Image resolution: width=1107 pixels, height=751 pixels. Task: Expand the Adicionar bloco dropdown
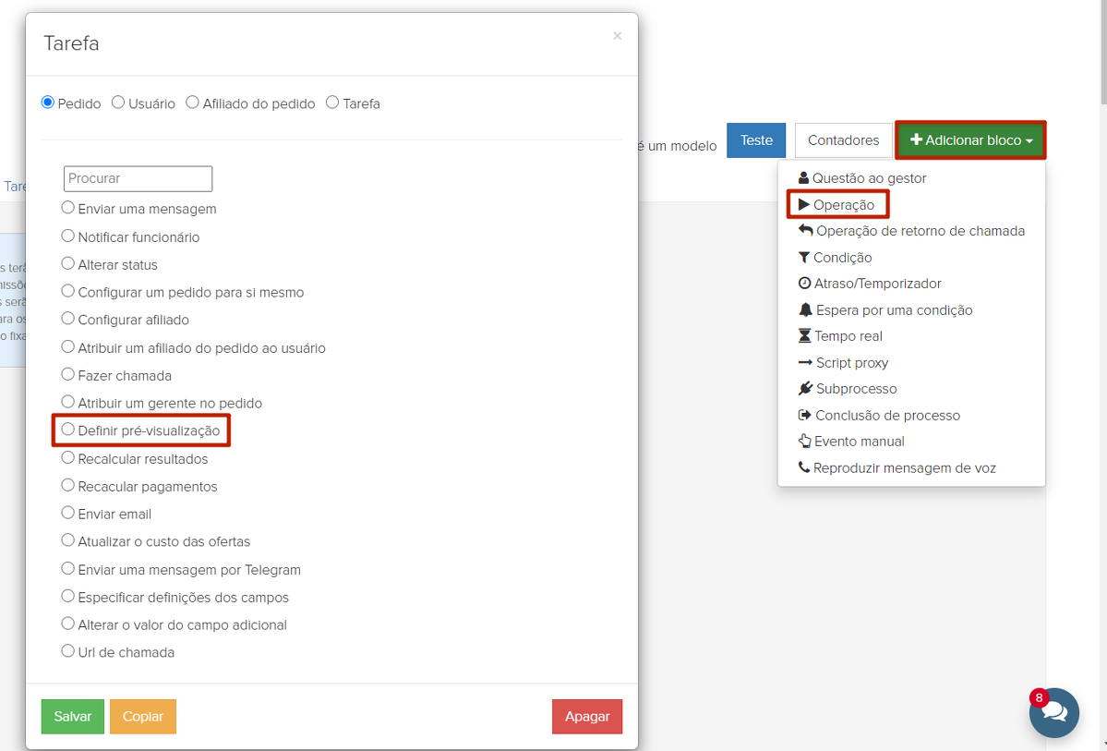(970, 140)
